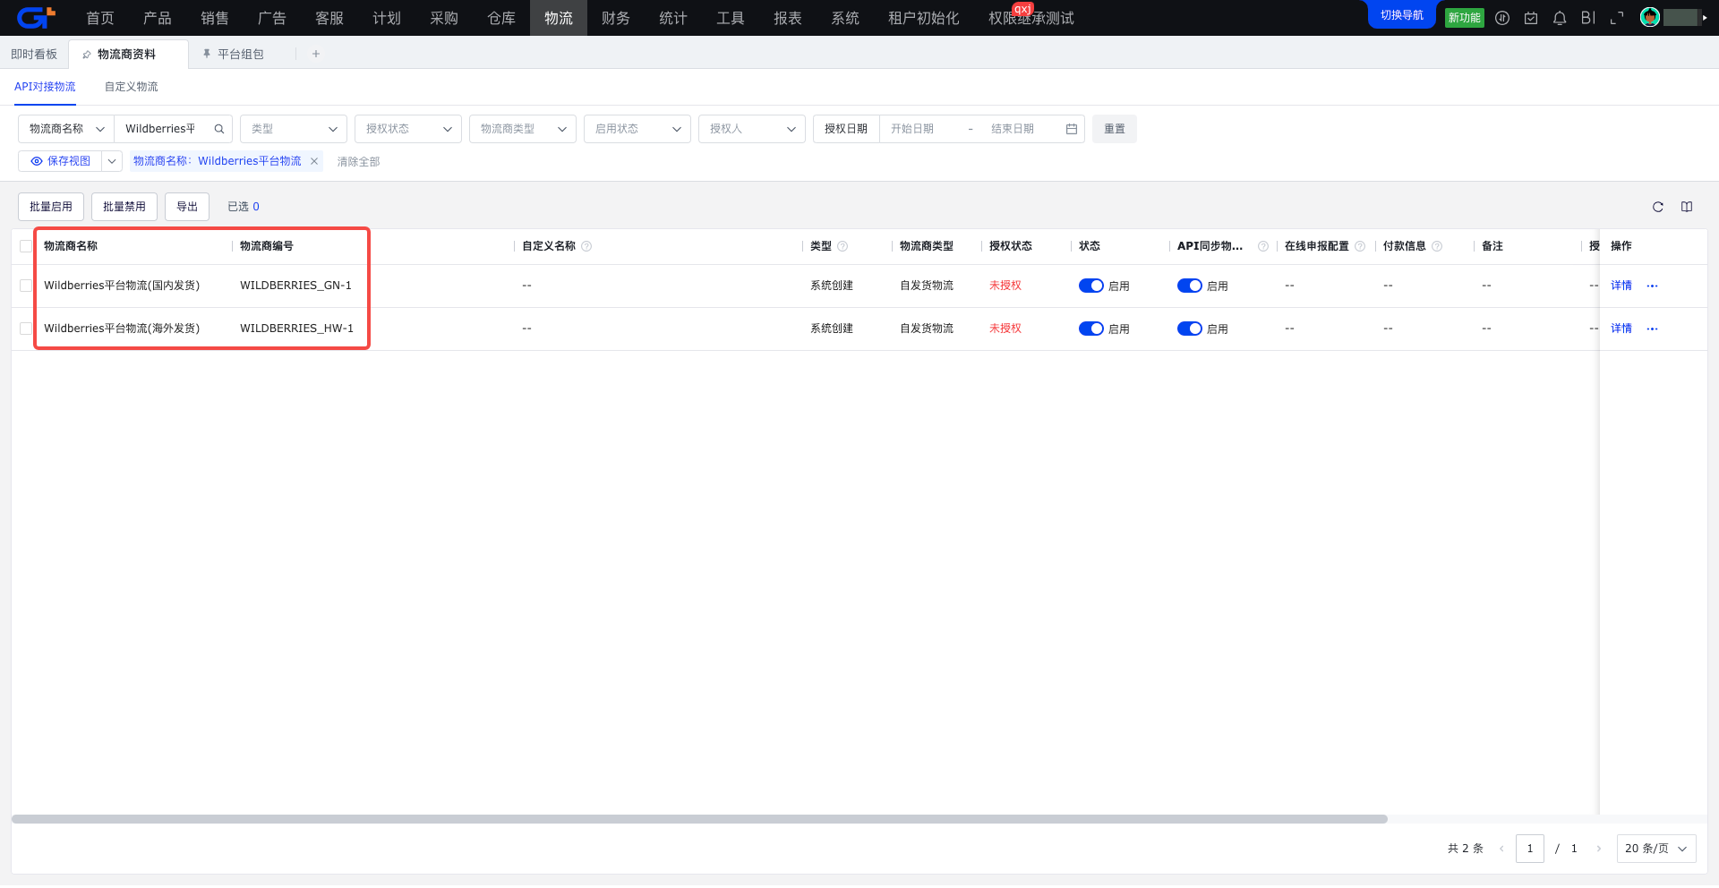
Task: Open the calendar task icon in header
Action: point(1531,18)
